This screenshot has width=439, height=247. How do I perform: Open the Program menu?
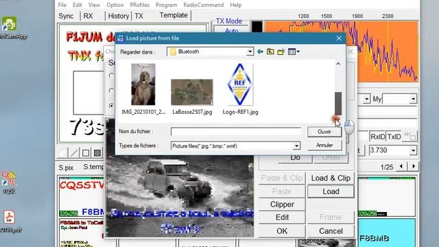pyautogui.click(x=166, y=5)
